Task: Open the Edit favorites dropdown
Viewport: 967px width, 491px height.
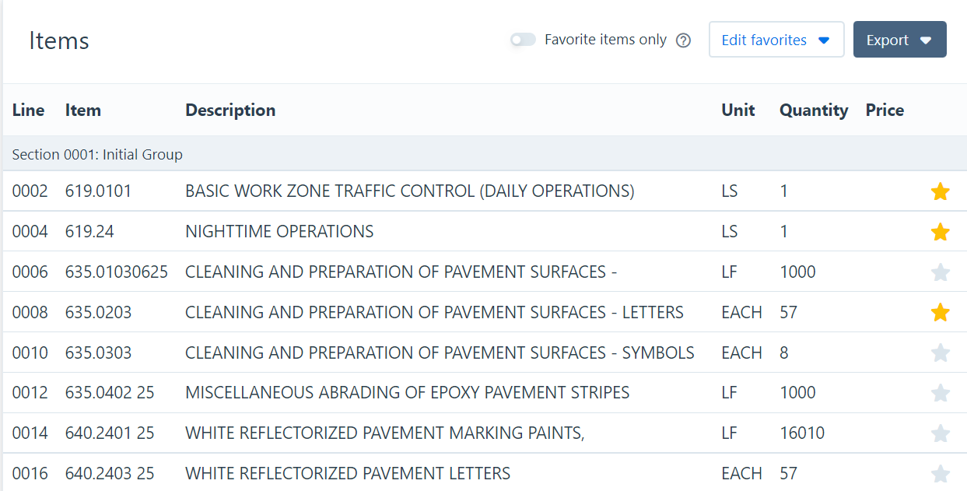Action: [x=776, y=40]
